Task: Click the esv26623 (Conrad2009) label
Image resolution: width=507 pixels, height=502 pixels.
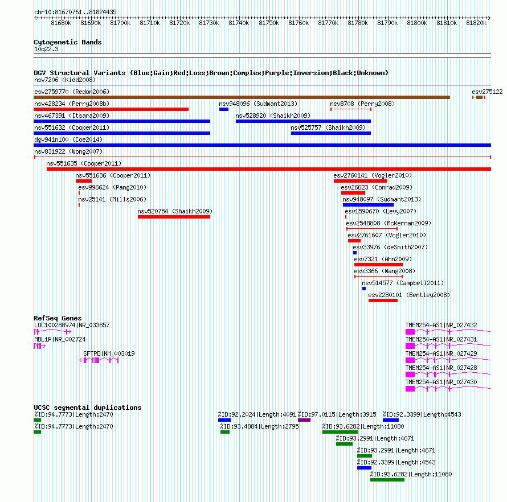Action: tap(377, 187)
